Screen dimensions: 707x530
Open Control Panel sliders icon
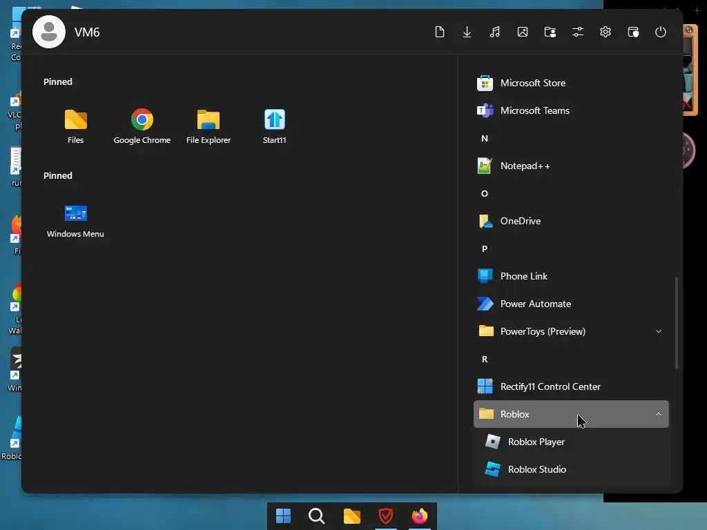578,32
